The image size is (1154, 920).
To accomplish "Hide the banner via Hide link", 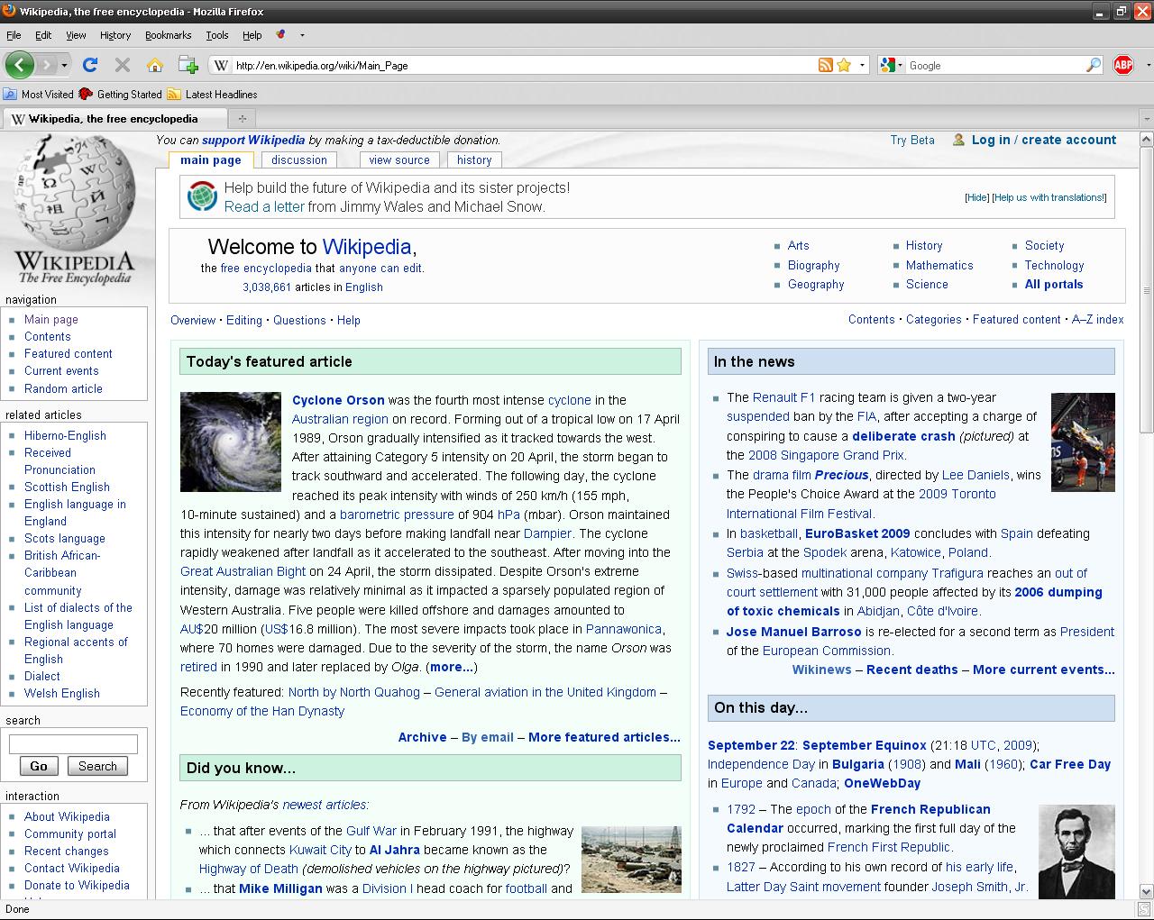I will [x=976, y=197].
